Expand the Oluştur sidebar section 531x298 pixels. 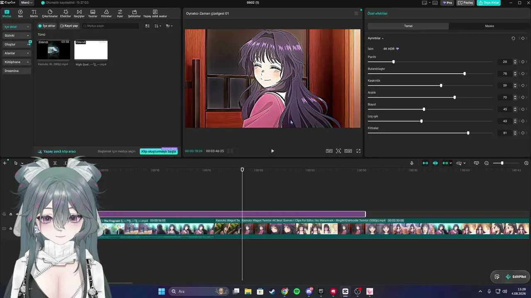pyautogui.click(x=17, y=44)
